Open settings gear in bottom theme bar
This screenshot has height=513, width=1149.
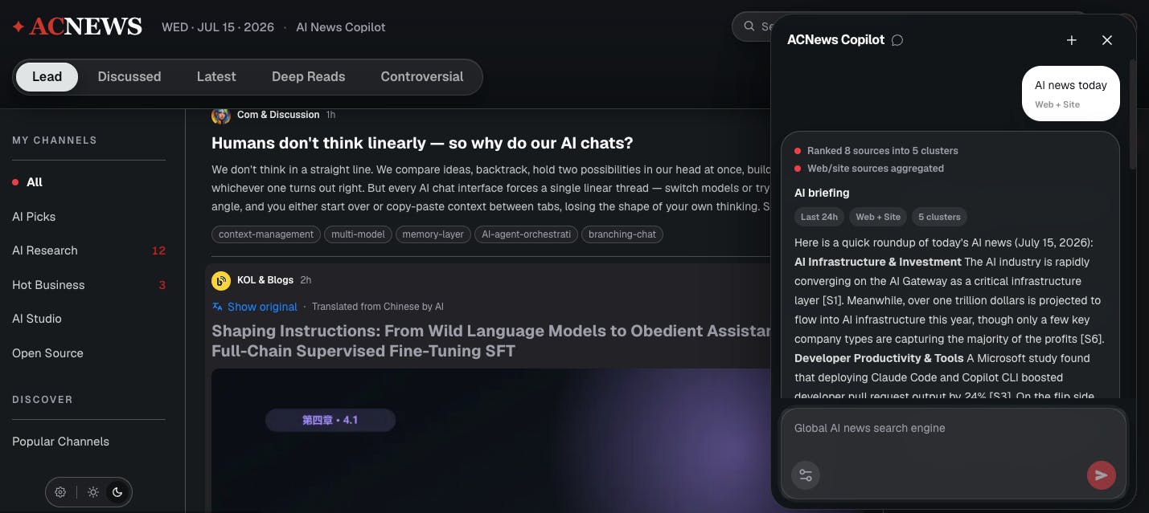60,492
